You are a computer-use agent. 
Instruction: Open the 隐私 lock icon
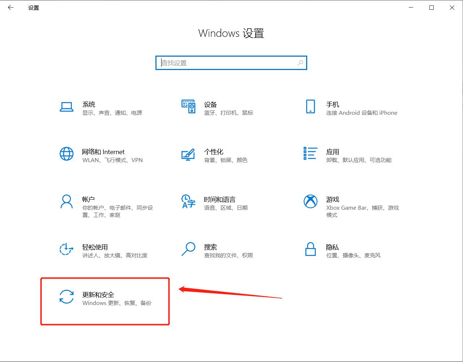[310, 250]
